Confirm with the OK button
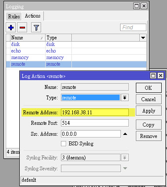The image size is (167, 187). click(149, 88)
